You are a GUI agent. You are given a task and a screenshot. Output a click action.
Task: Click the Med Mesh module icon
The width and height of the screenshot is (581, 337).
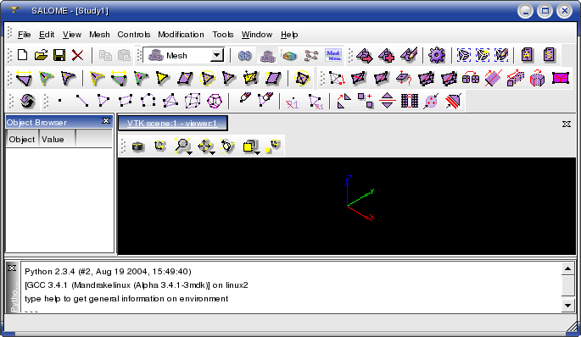click(x=333, y=56)
